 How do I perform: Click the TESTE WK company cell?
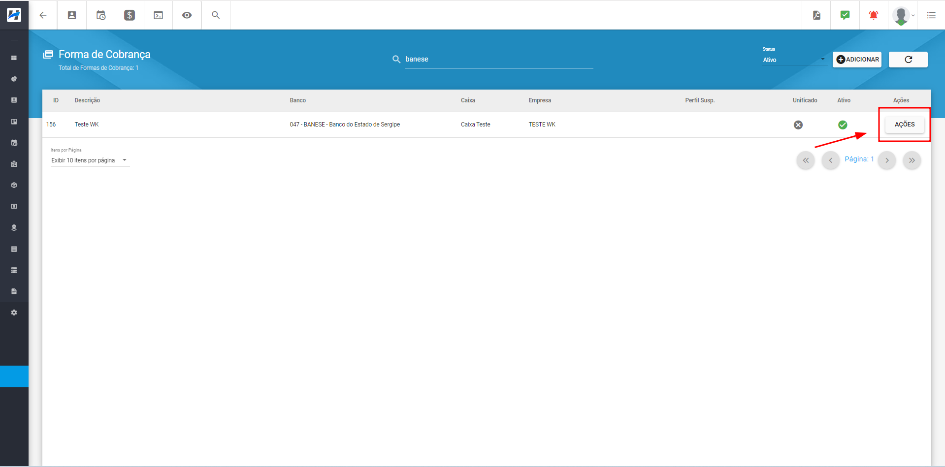pos(542,125)
